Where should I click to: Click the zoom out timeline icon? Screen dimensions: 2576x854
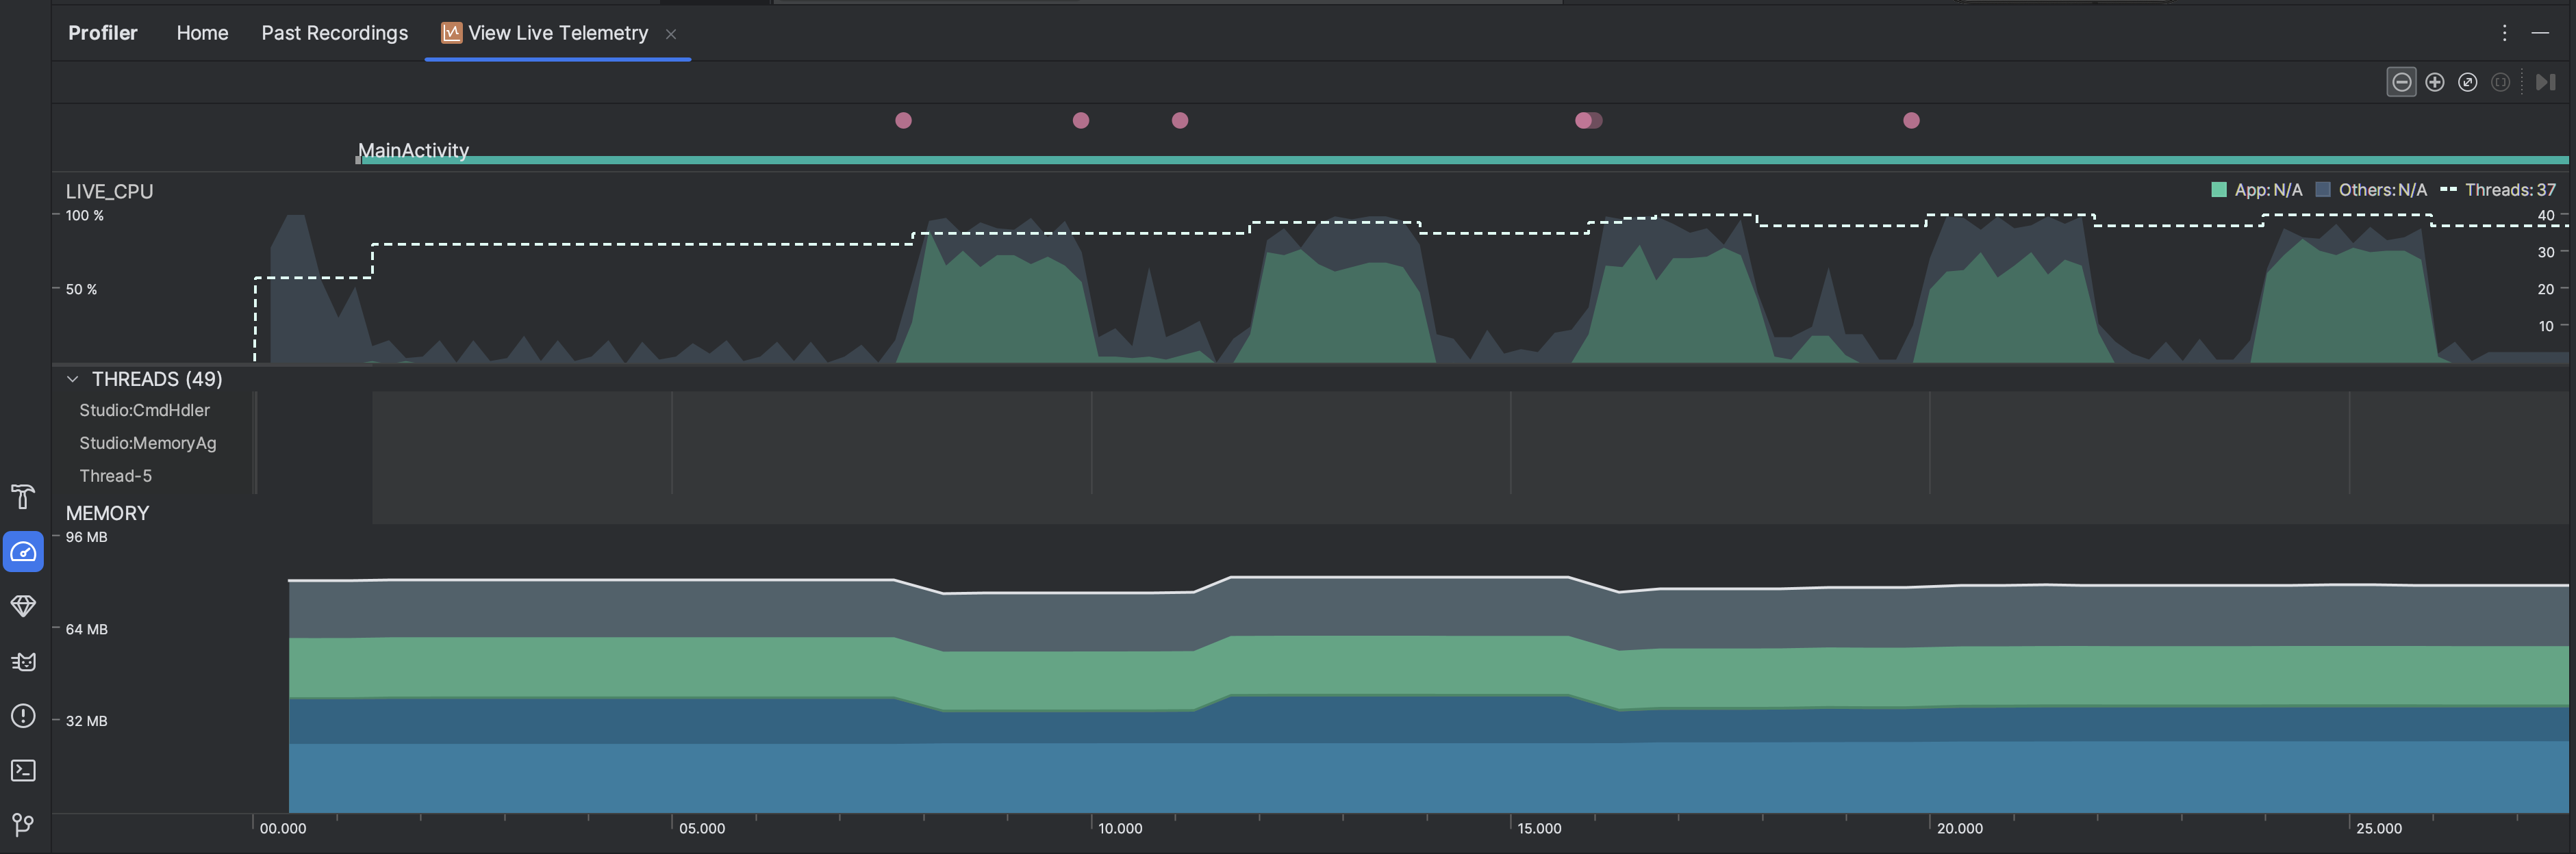(2401, 82)
